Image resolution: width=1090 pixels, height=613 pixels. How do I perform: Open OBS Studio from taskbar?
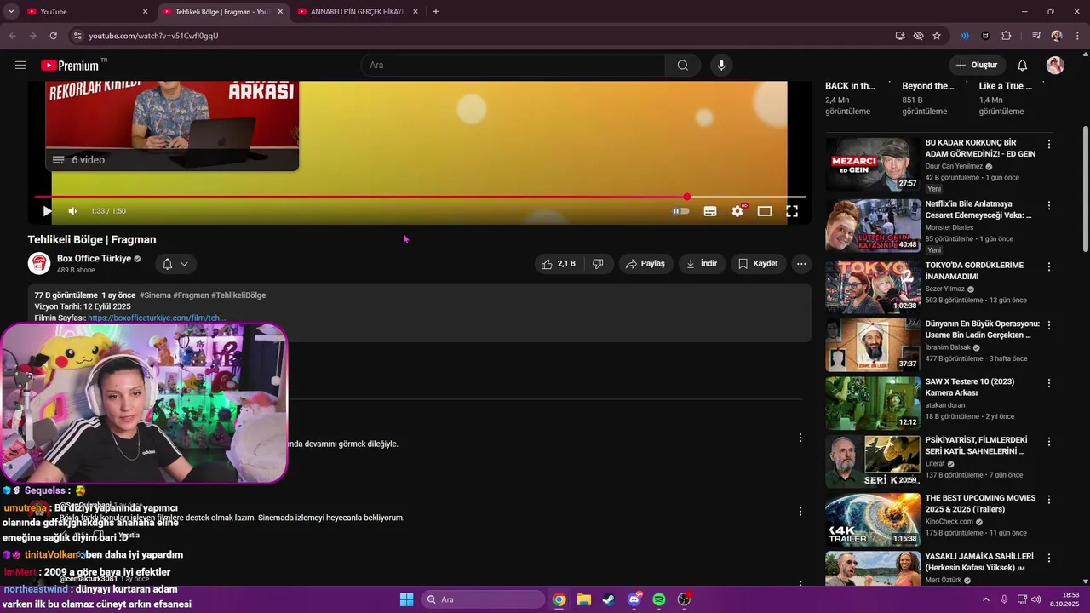point(684,599)
